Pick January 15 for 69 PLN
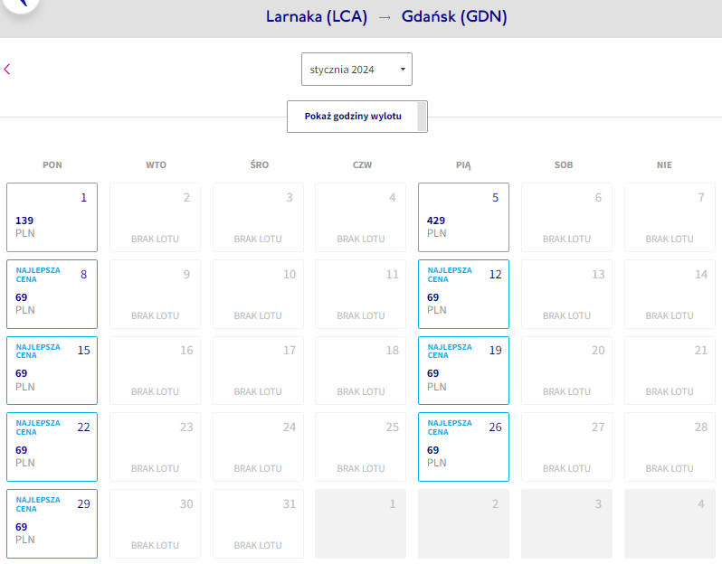Viewport: 722px width, 564px height. pyautogui.click(x=52, y=371)
